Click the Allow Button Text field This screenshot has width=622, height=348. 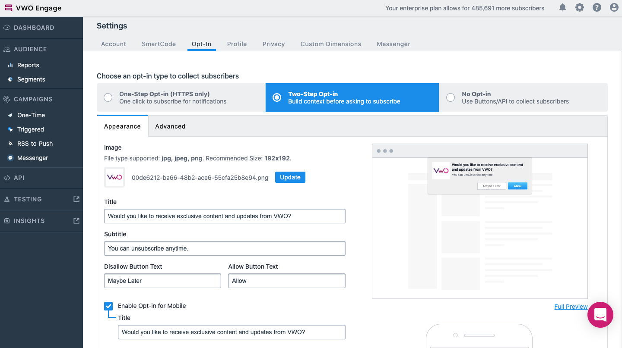287,281
